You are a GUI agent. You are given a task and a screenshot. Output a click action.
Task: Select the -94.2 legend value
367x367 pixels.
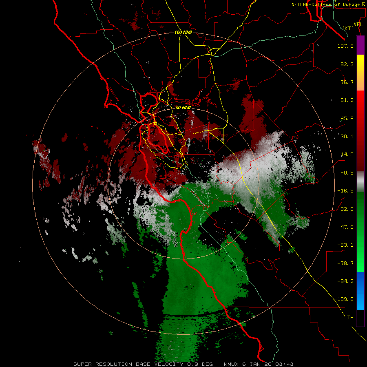[345, 281]
